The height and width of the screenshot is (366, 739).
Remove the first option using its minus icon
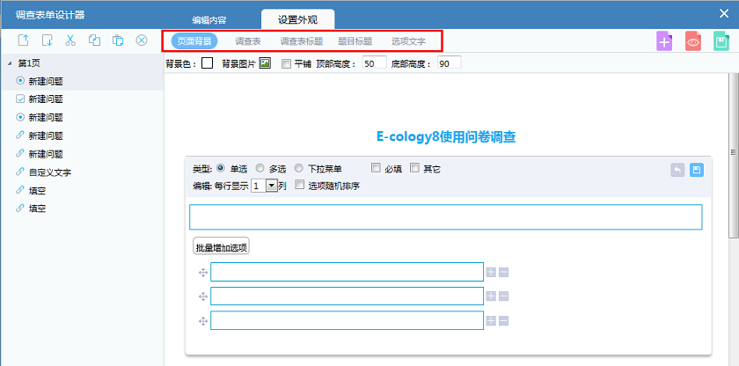coord(503,272)
